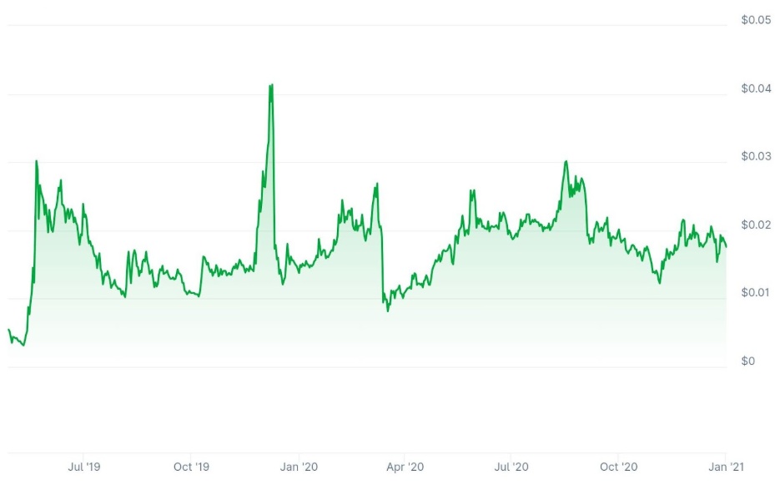Click the March 2020 crash low point
The height and width of the screenshot is (485, 780).
pos(388,311)
